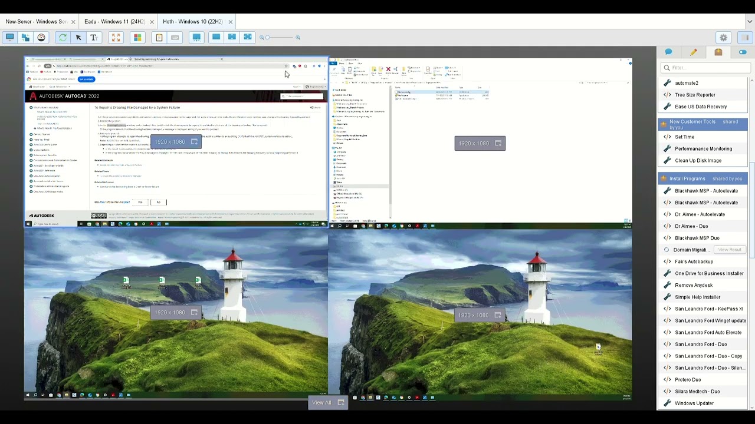This screenshot has width=755, height=424.
Task: Run the Dr Aimee - Duo tool
Action: point(703,226)
